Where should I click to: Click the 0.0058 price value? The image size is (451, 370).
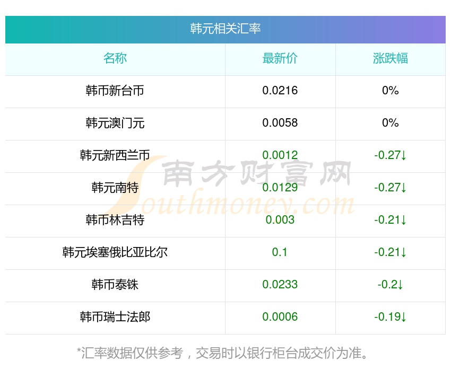(280, 123)
